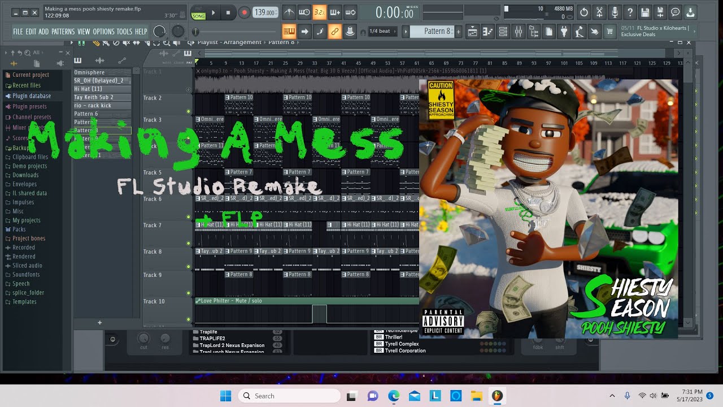
Task: Start playback with the Play button
Action: [213, 12]
